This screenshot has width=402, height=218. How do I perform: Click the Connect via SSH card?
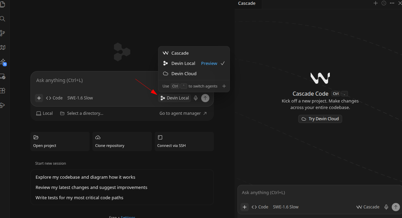(x=184, y=141)
